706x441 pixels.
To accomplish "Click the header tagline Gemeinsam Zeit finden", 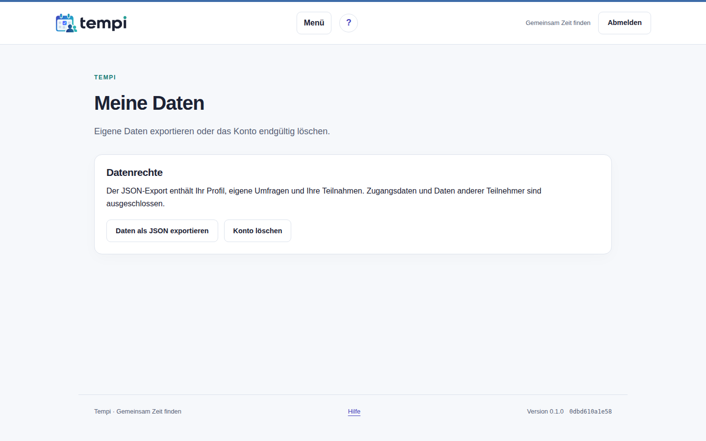I will point(558,23).
